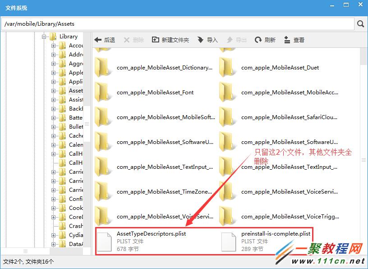Click the search magnifier icon
The image size is (368, 269).
pos(360,24)
